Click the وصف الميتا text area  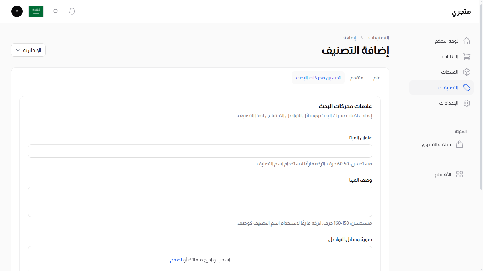(x=200, y=201)
